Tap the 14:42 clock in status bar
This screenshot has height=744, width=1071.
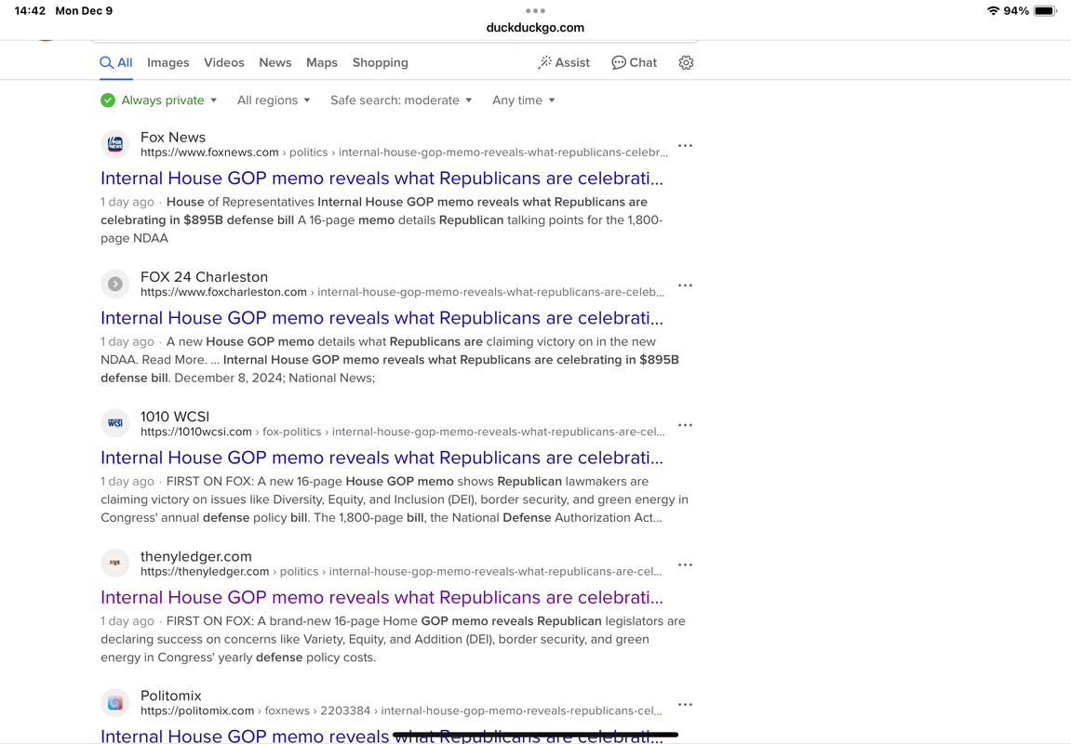[x=30, y=11]
